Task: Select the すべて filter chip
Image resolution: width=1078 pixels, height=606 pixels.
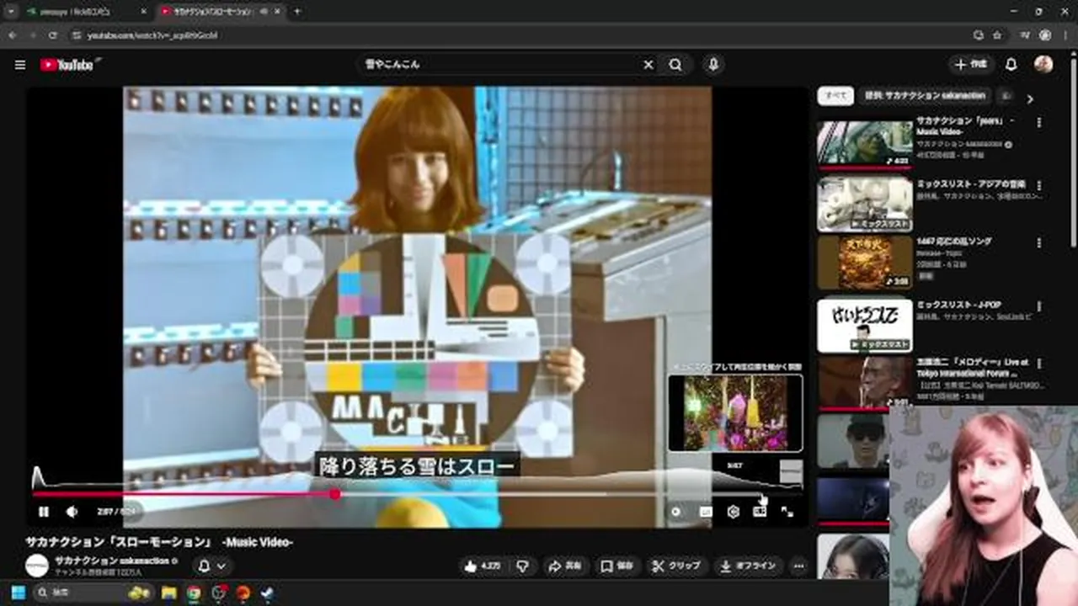Action: (835, 96)
